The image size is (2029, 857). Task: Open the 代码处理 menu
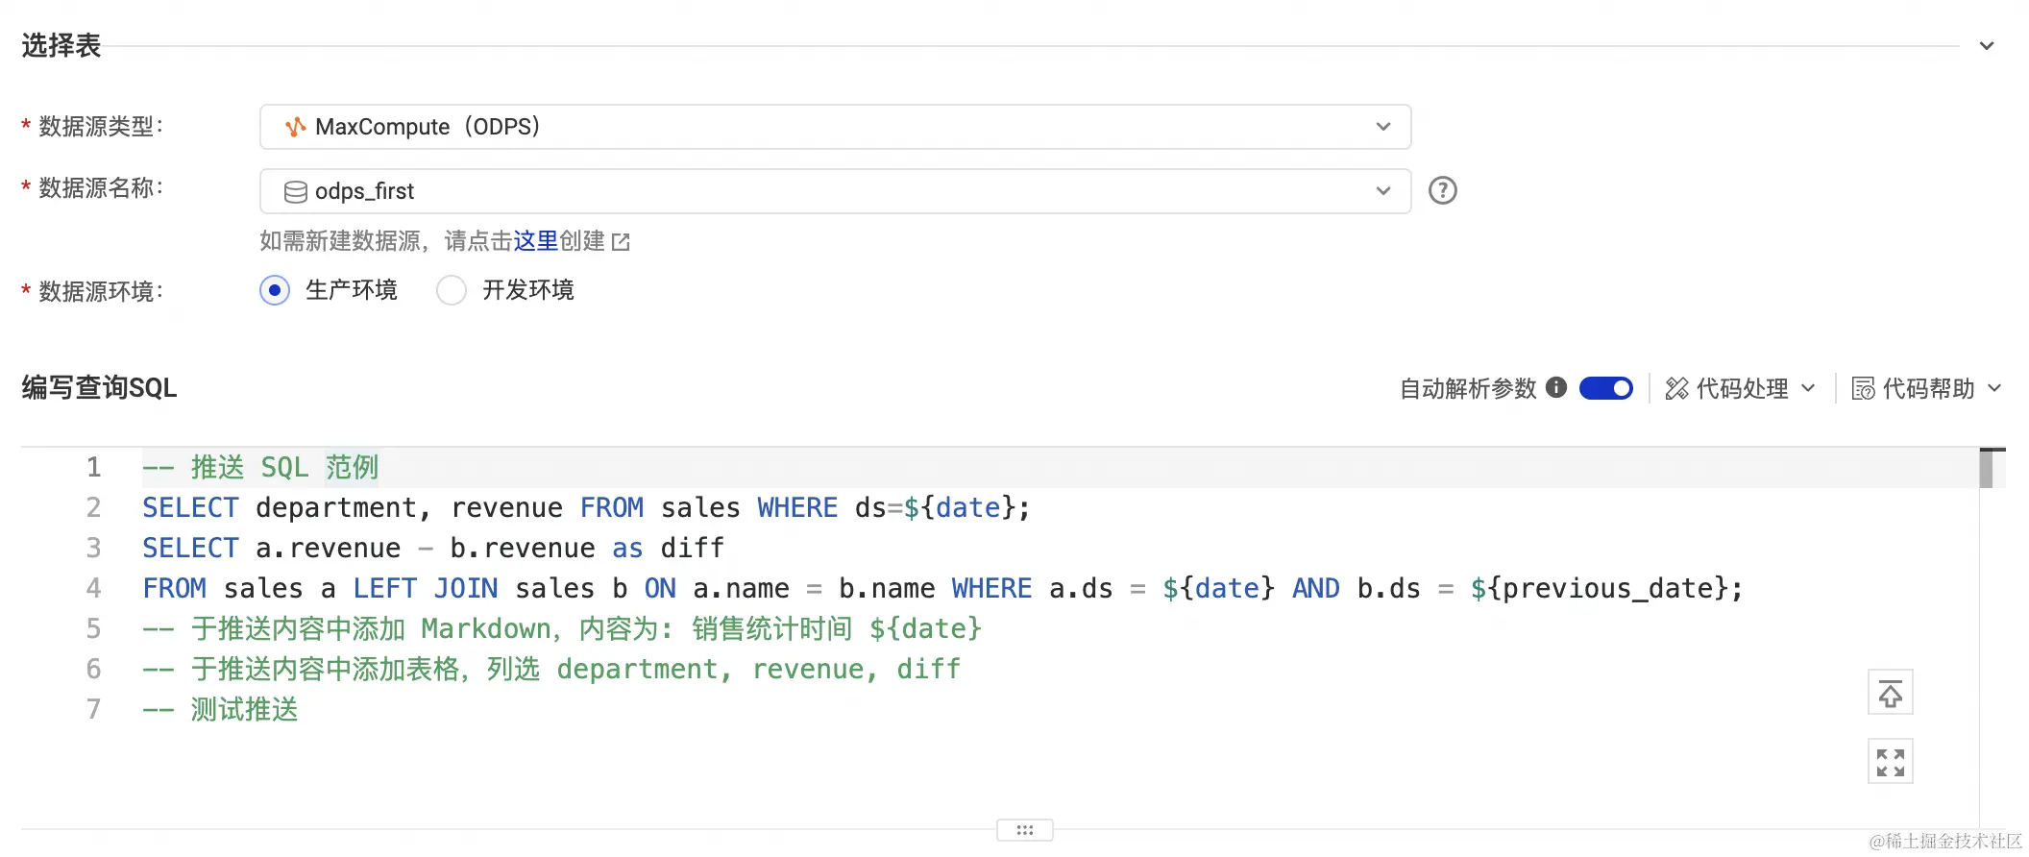[1742, 388]
